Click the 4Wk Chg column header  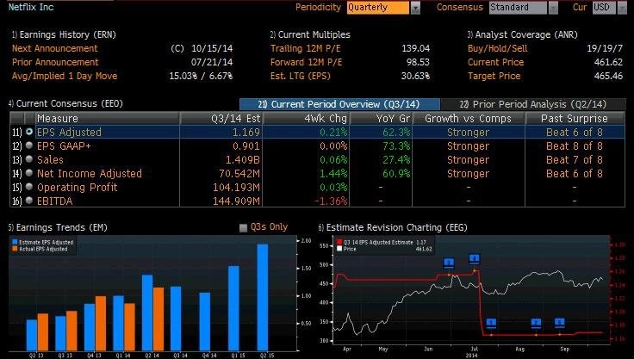click(x=306, y=119)
